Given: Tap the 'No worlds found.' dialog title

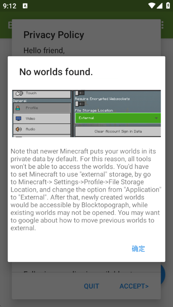Looking at the screenshot, I should 56,72.
